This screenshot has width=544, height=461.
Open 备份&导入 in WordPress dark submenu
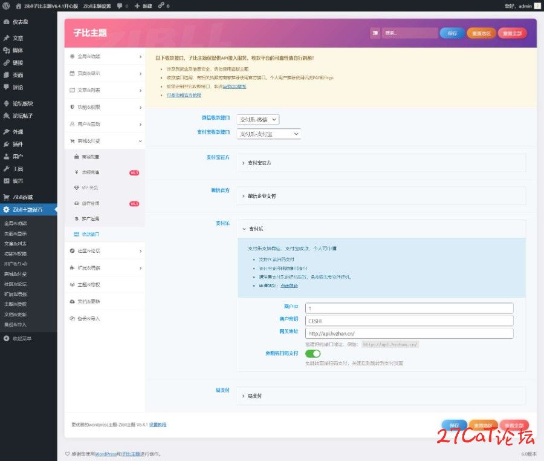(x=16, y=324)
